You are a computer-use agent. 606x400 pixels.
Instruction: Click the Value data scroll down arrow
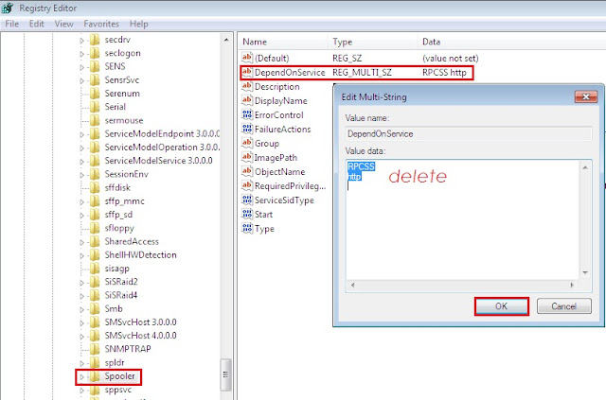coord(585,272)
